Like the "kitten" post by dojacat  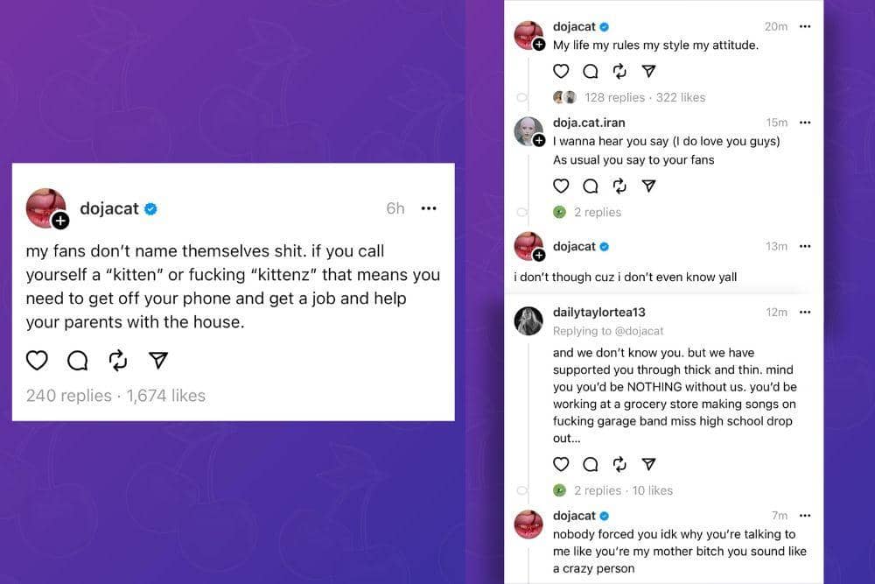37,361
